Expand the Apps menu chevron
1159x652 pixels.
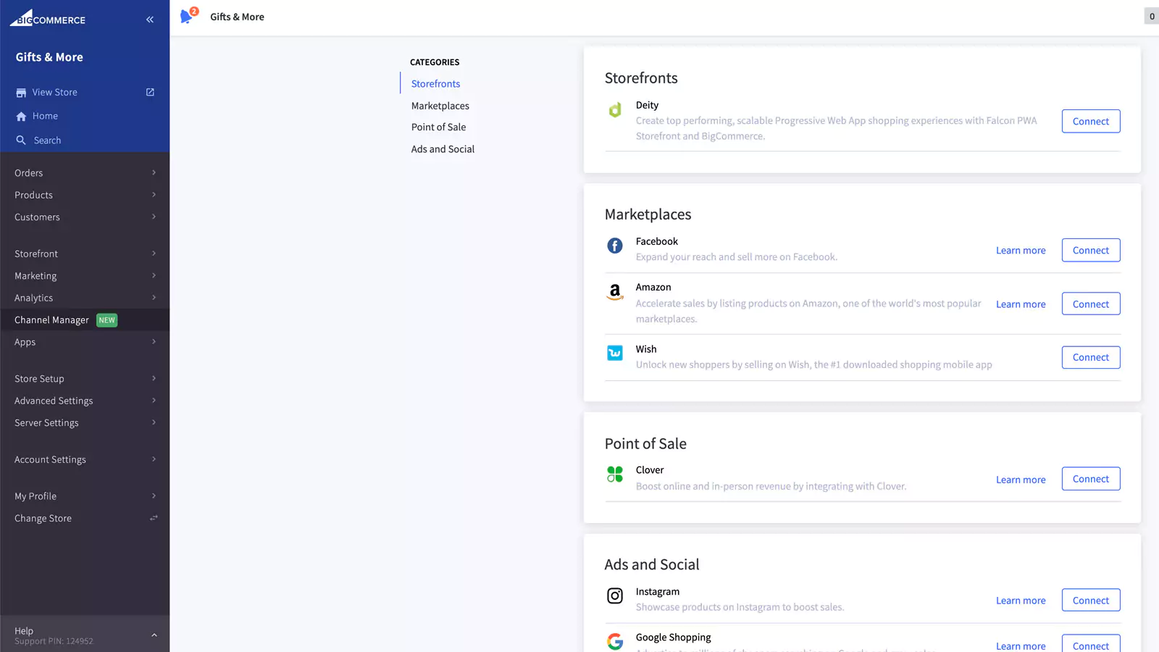tap(154, 342)
